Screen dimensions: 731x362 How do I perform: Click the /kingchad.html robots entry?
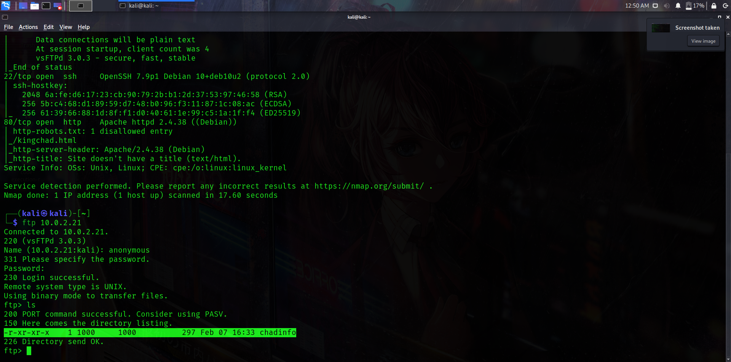(x=45, y=141)
